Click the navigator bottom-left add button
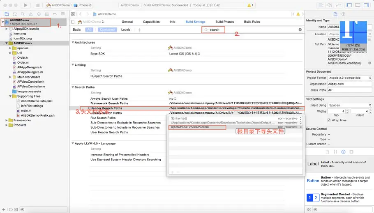The height and width of the screenshot is (213, 374). (x=3, y=209)
